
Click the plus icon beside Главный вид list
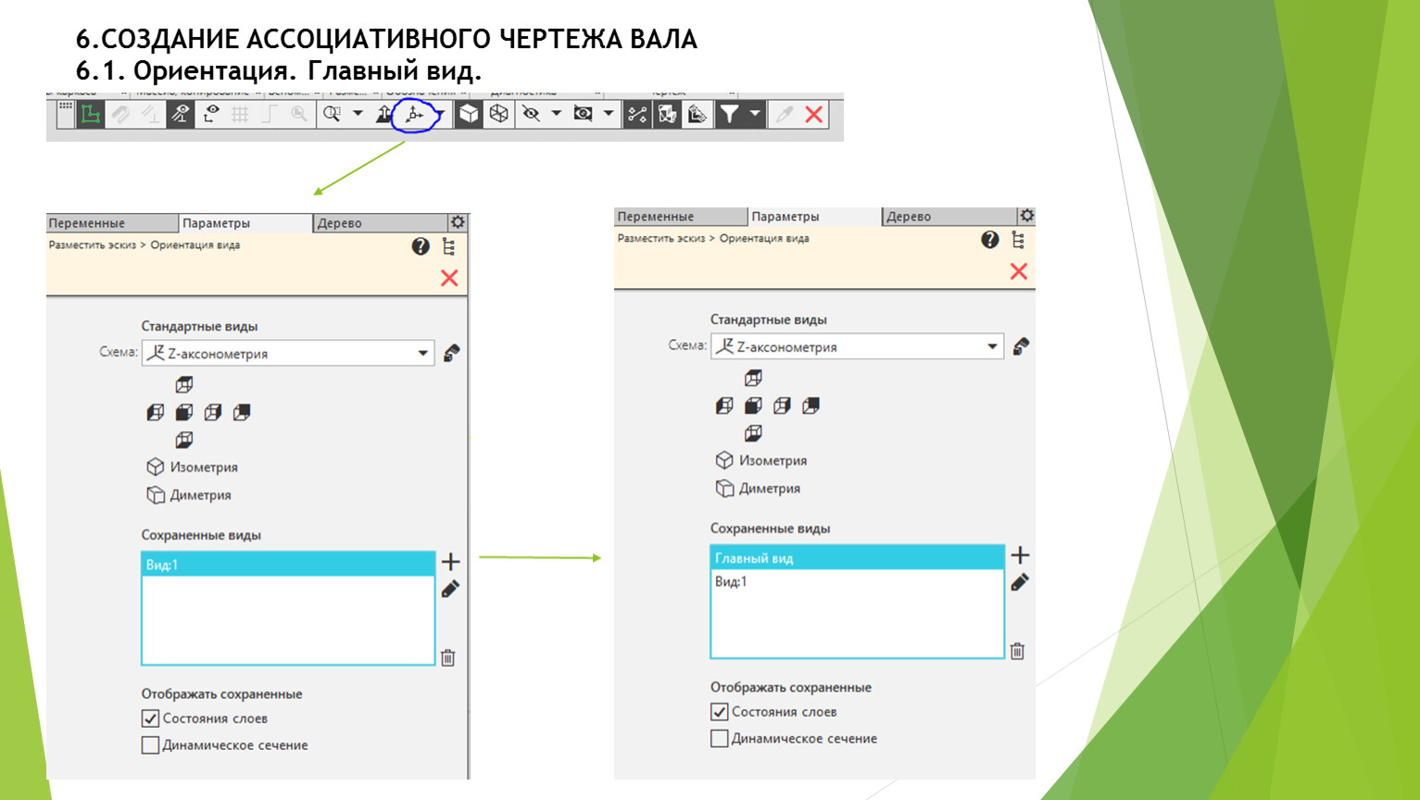coord(1020,555)
